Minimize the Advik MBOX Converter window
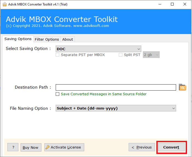Viewport: 192px width, 157px height. pyautogui.click(x=160, y=4)
